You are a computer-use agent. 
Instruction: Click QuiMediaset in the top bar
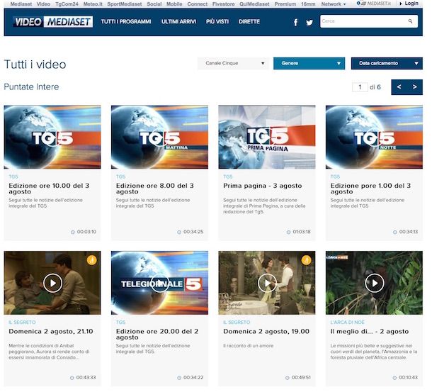pyautogui.click(x=254, y=4)
